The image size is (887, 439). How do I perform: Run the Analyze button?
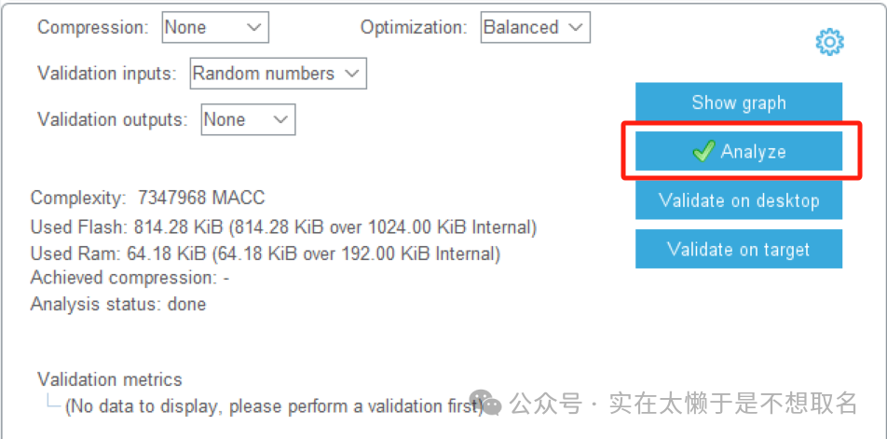click(x=739, y=151)
